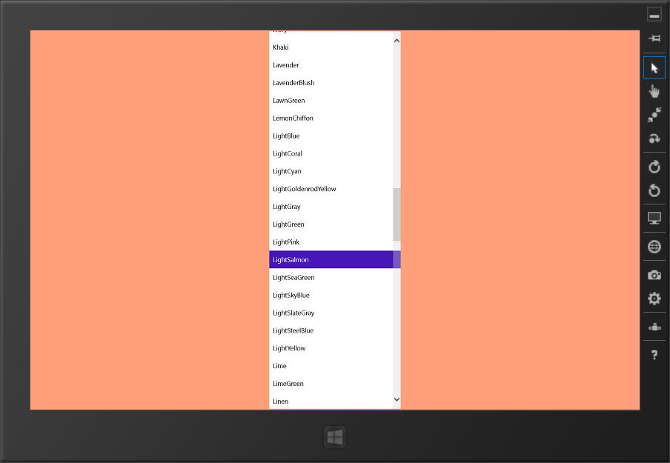670x463 pixels.
Task: Select the LightCoral item
Action: click(331, 154)
